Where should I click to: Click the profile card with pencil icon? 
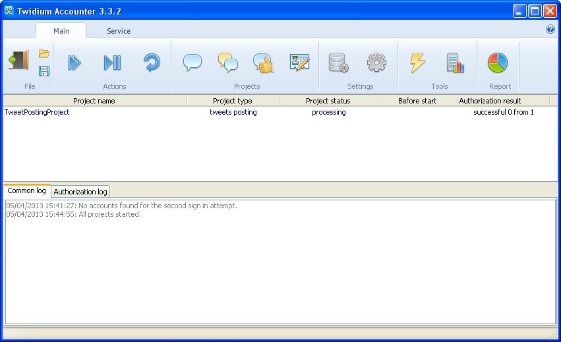point(300,63)
